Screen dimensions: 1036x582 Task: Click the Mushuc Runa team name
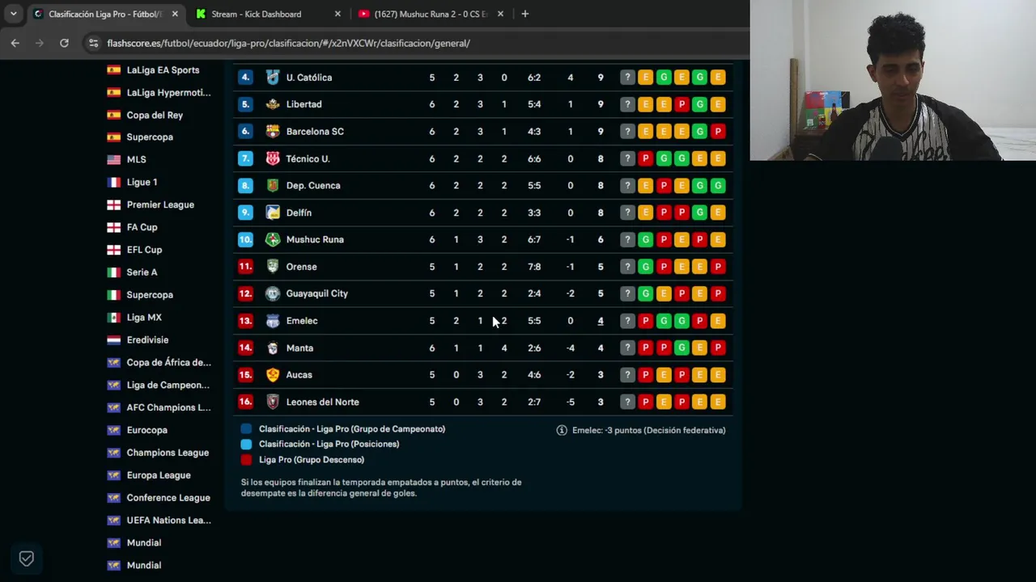(x=315, y=239)
